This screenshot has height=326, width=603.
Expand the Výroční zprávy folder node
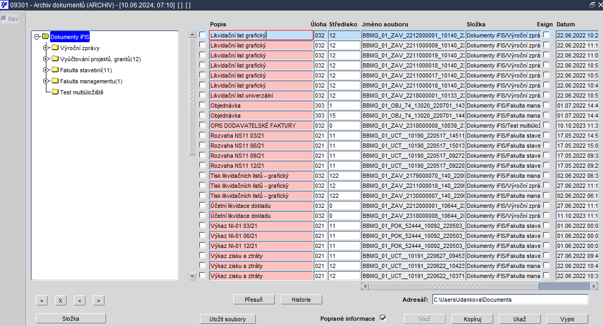46,47
